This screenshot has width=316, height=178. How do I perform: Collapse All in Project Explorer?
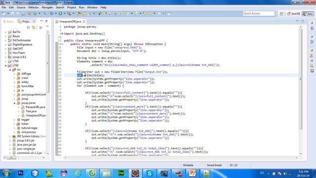(x=29, y=27)
